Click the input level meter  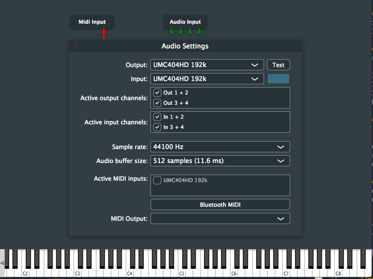click(x=278, y=79)
